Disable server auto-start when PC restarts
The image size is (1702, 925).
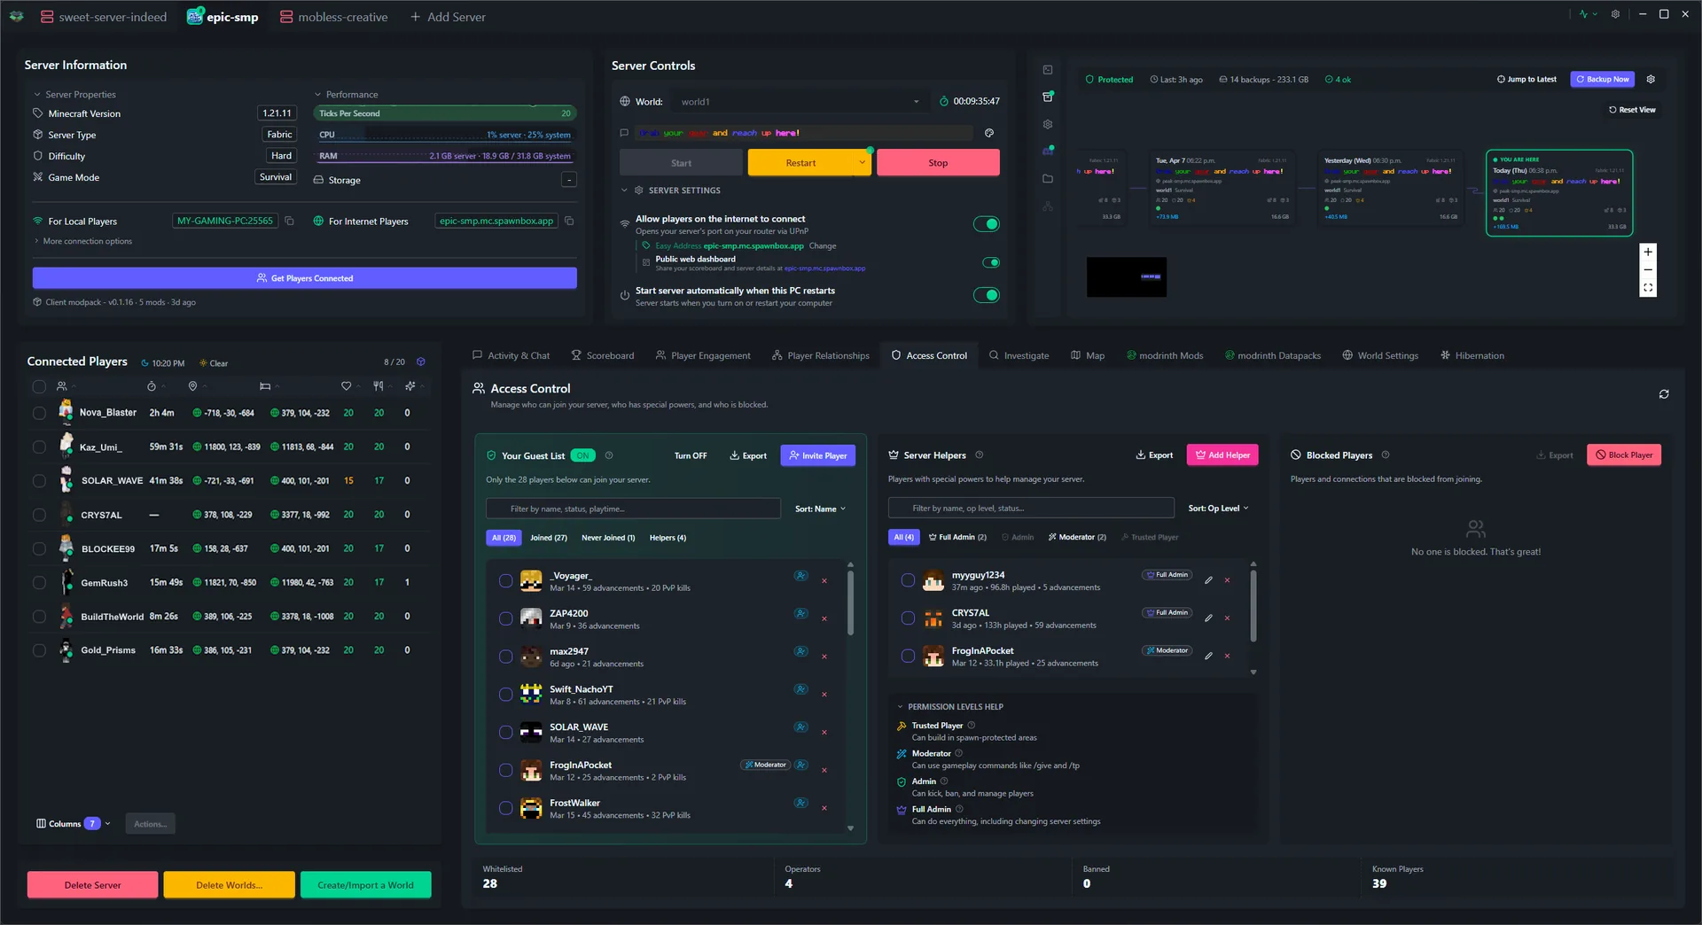coord(986,295)
